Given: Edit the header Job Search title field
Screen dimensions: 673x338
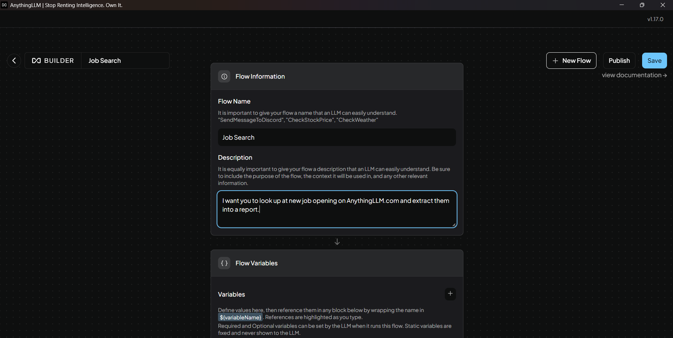Looking at the screenshot, I should (125, 61).
